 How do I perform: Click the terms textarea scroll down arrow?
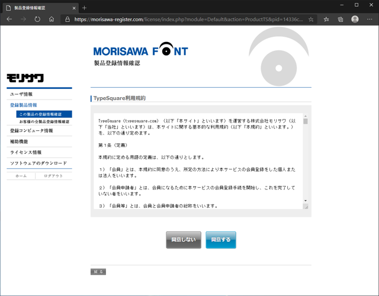pos(306,201)
